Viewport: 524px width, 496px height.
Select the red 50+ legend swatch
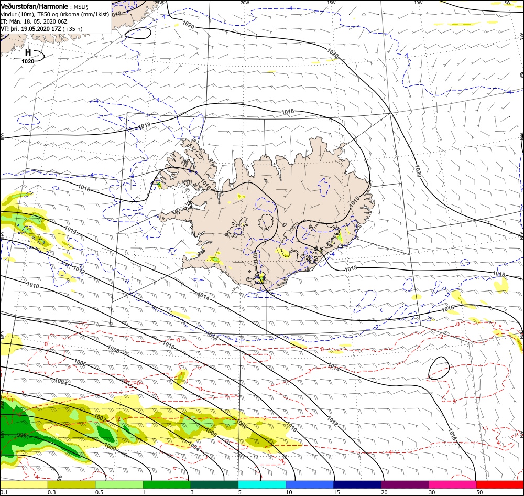[x=500, y=484]
